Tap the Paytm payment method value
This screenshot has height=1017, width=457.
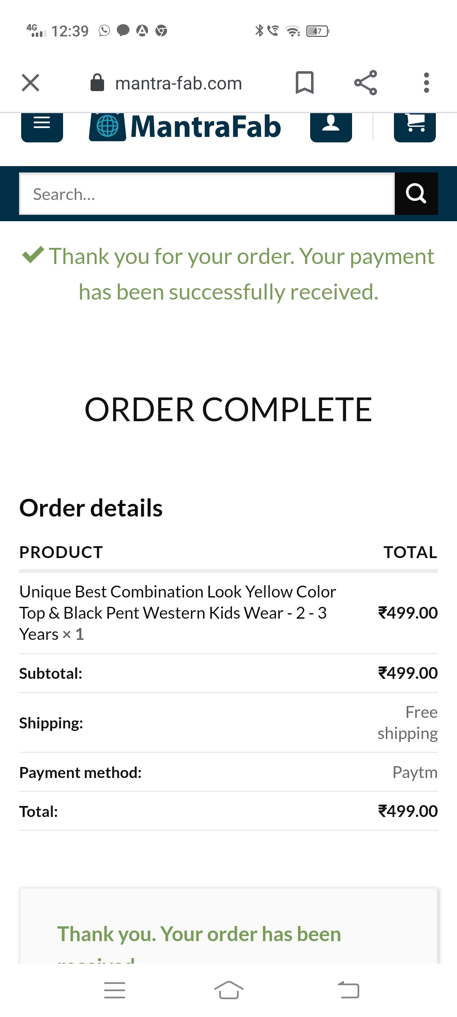coord(415,772)
